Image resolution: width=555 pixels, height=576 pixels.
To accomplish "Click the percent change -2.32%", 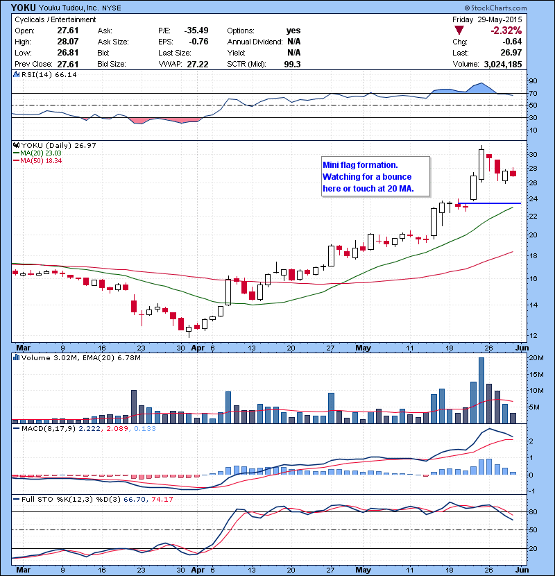I will pyautogui.click(x=506, y=30).
